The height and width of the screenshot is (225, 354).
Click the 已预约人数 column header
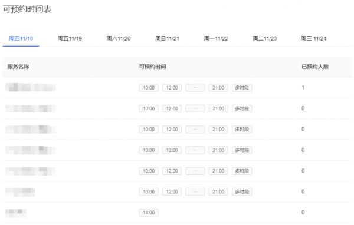click(x=315, y=67)
